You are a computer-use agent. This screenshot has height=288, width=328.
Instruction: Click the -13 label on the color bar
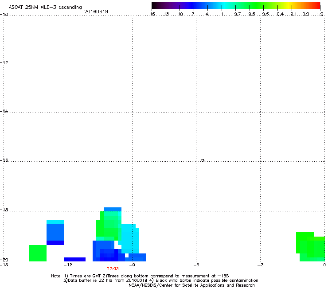pos(164,14)
